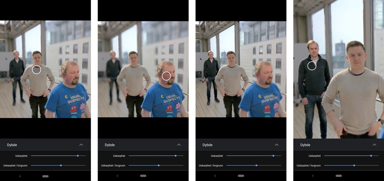Tap the focus circle on the bearded man's face
Image resolution: width=384 pixels, height=181 pixels.
click(166, 76)
